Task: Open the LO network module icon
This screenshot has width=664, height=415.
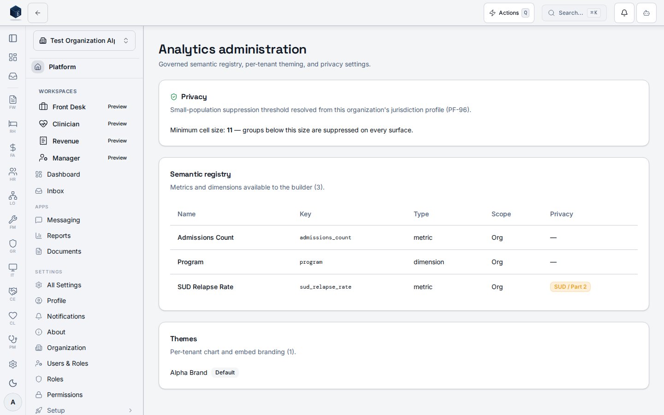Action: [x=13, y=198]
